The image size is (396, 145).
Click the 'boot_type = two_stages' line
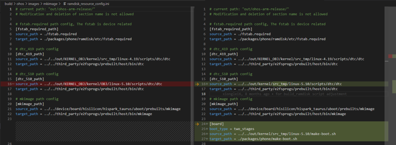[232, 129]
